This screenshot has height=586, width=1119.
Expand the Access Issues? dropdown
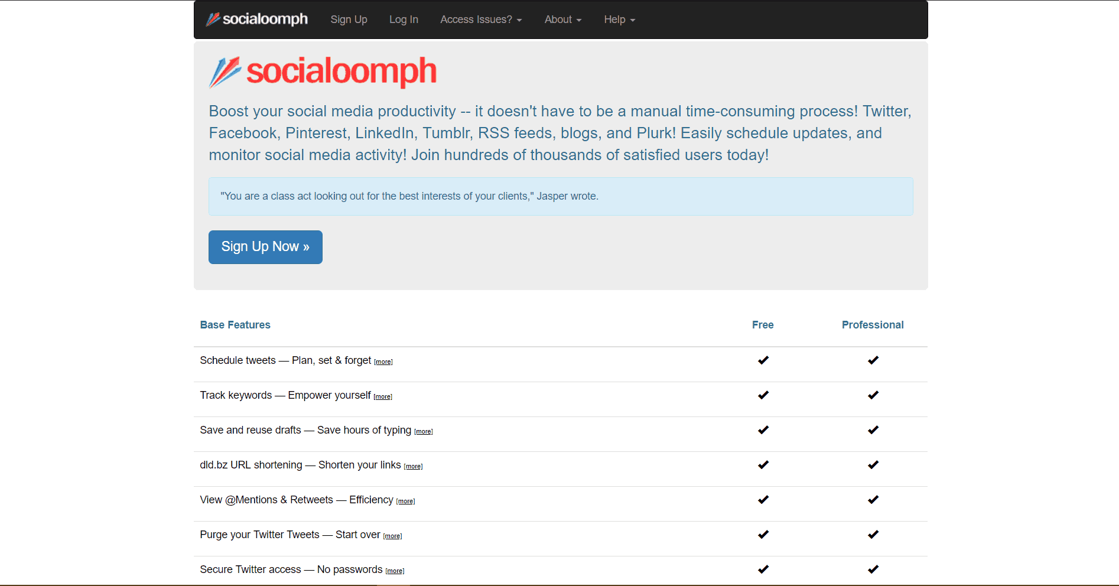point(481,19)
